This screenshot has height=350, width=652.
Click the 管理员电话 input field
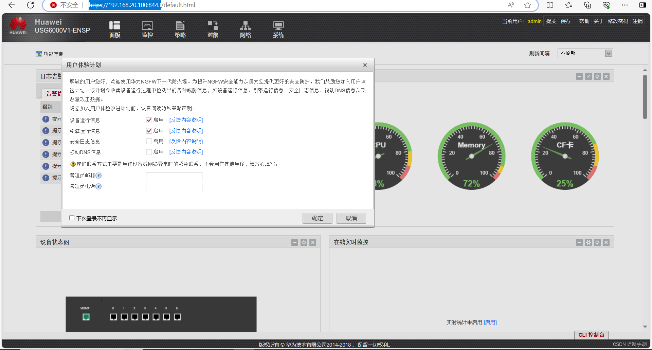(x=174, y=188)
